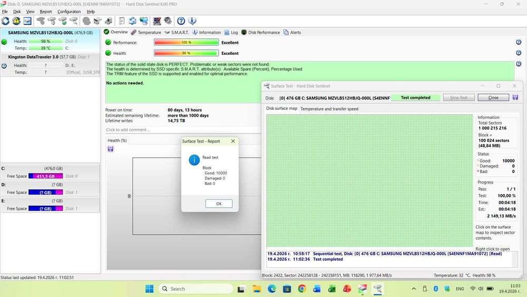Switch to the Temperature tab
The width and height of the screenshot is (527, 297).
[x=146, y=32]
